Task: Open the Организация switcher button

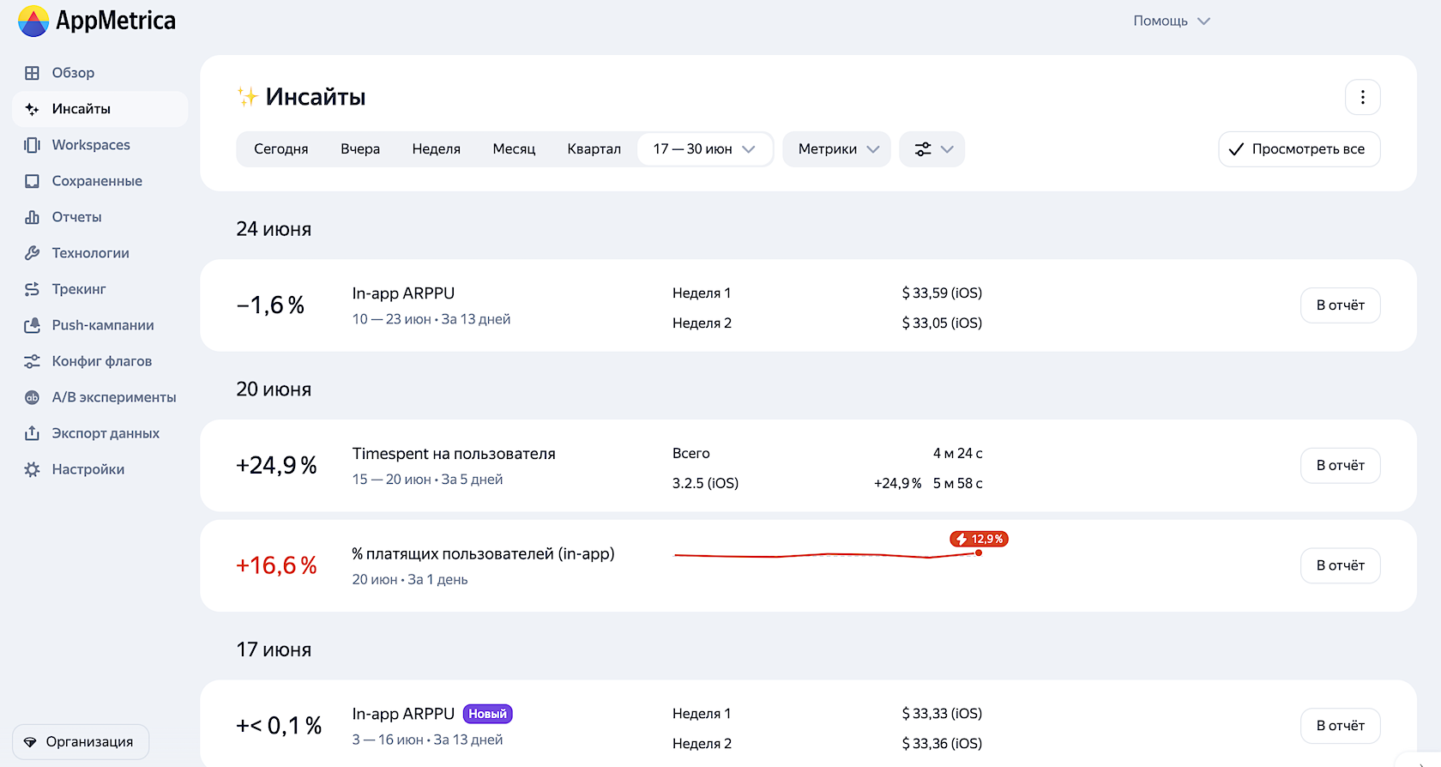Action: point(81,742)
